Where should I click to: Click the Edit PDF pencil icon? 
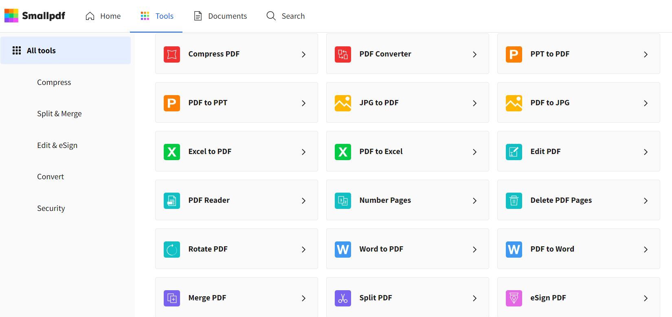tap(514, 152)
